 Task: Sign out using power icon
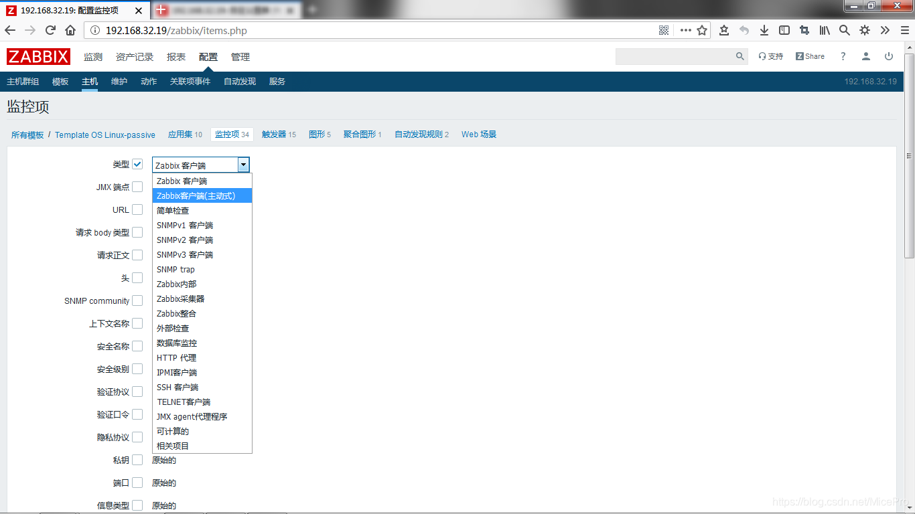[x=889, y=56]
